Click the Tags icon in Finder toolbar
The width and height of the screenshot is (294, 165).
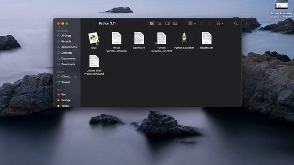pos(210,23)
